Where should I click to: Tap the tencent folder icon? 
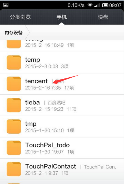pyautogui.click(x=14, y=84)
